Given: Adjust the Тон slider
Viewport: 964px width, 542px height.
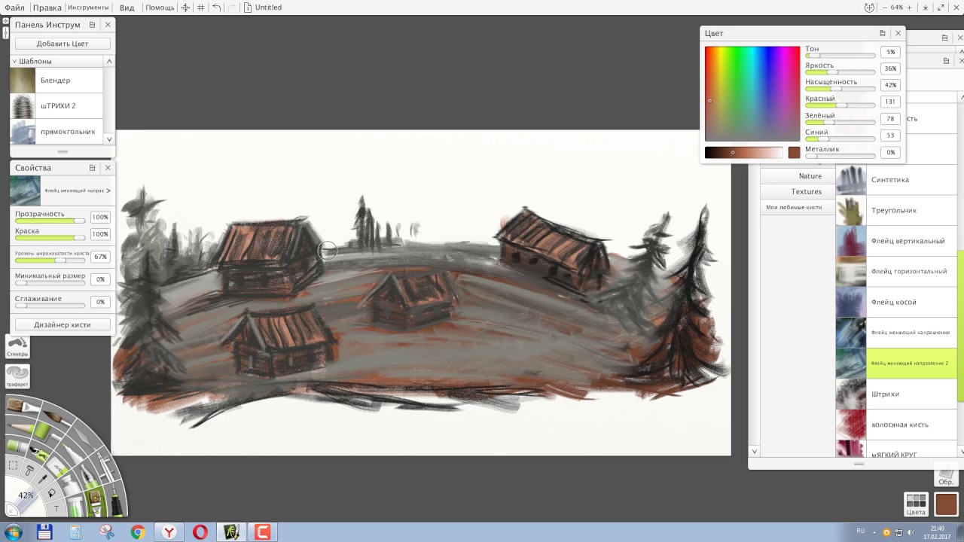Looking at the screenshot, I should click(x=840, y=56).
